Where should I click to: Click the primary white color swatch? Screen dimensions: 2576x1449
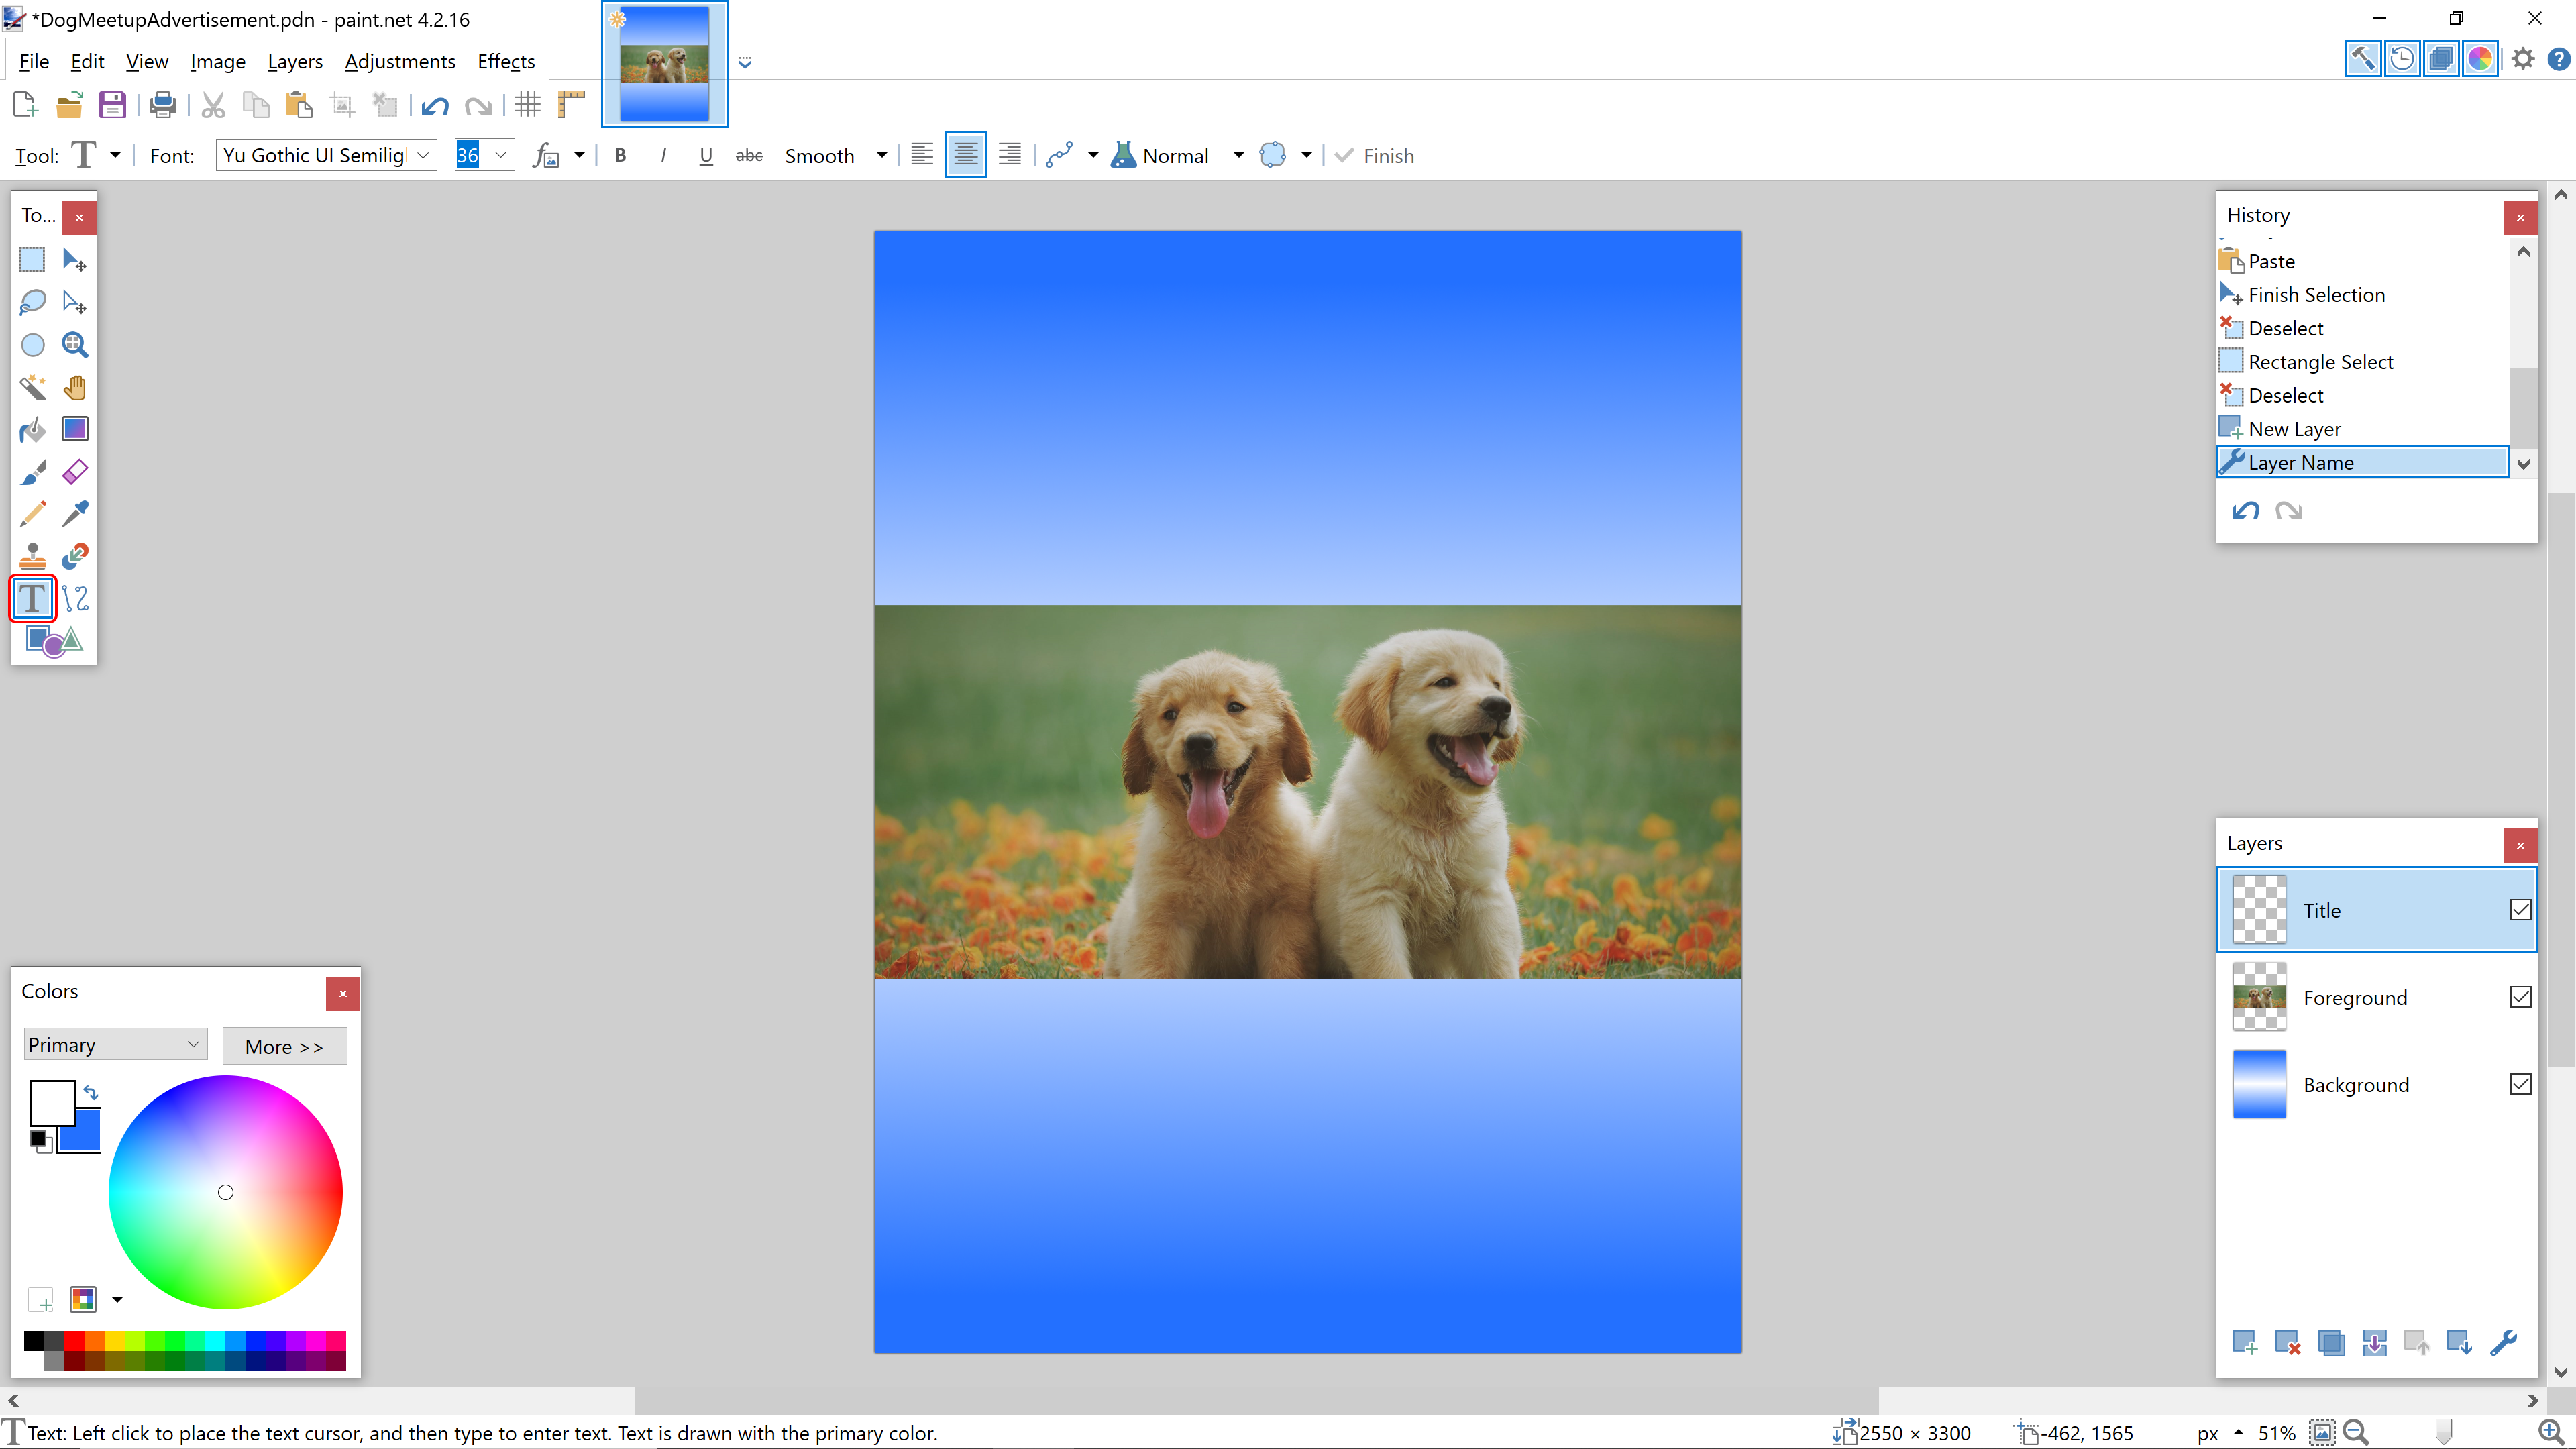pyautogui.click(x=52, y=1104)
